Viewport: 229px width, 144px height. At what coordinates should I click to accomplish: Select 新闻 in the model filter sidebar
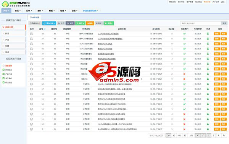[13, 33]
